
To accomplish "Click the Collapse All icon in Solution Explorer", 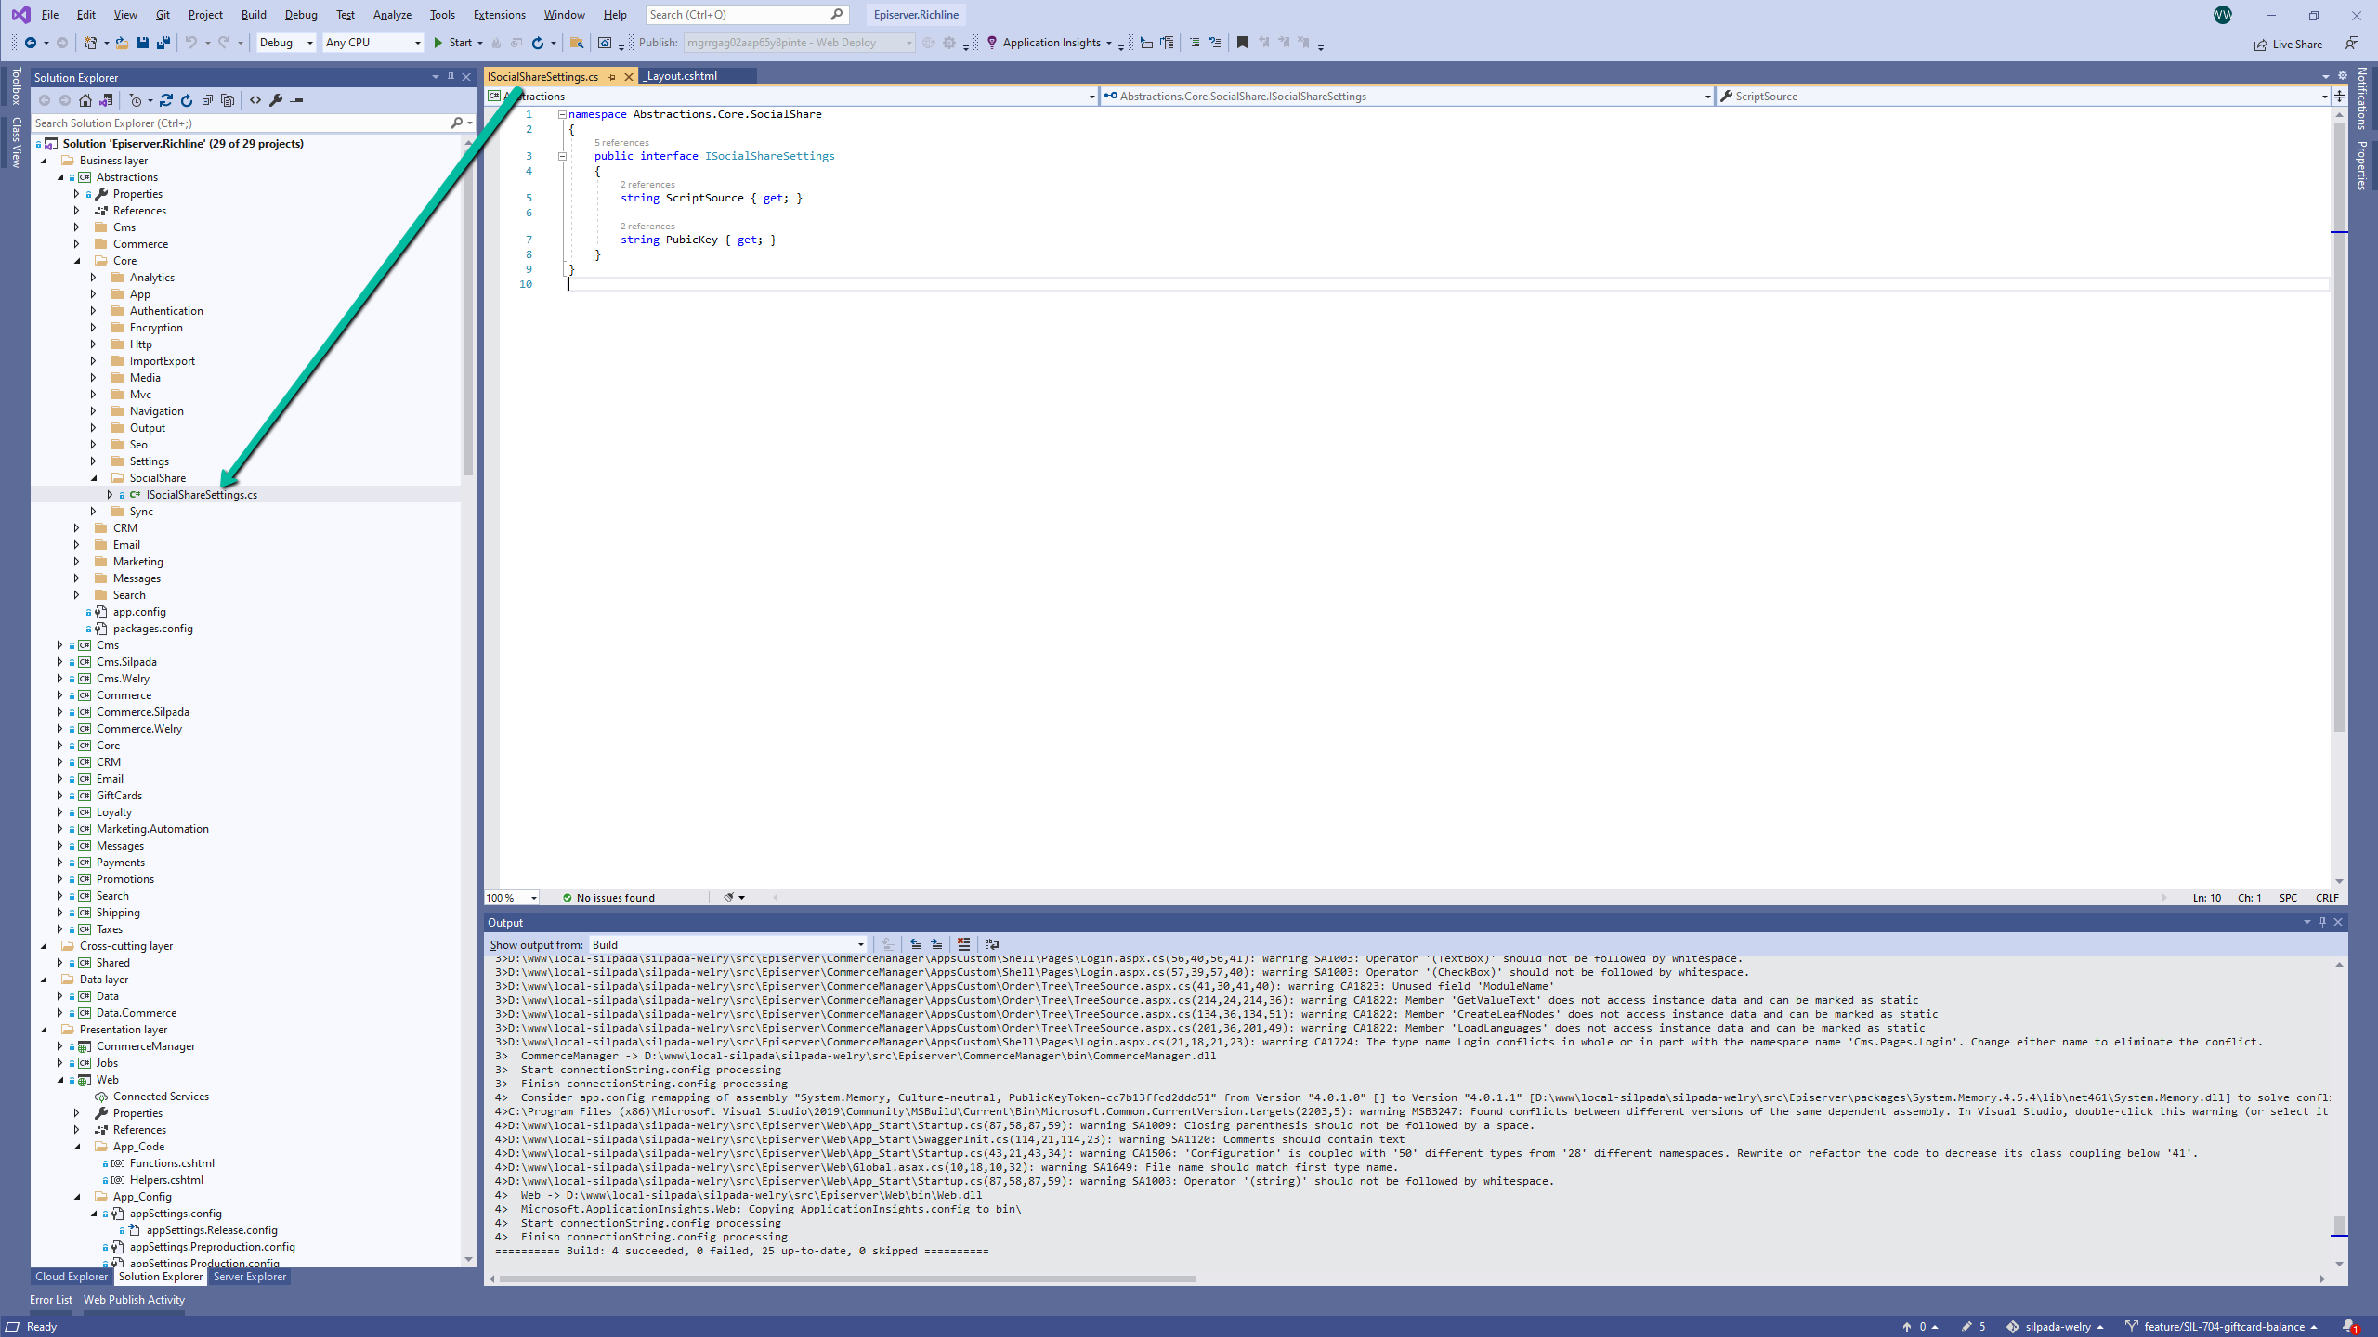I will [x=207, y=100].
